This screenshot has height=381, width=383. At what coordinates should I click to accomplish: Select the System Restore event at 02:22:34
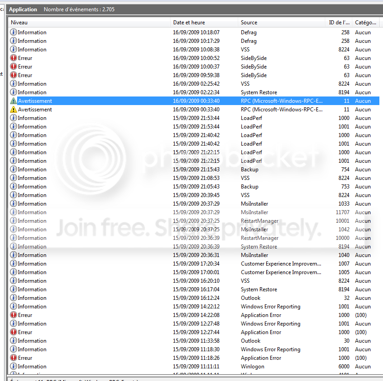pyautogui.click(x=194, y=92)
